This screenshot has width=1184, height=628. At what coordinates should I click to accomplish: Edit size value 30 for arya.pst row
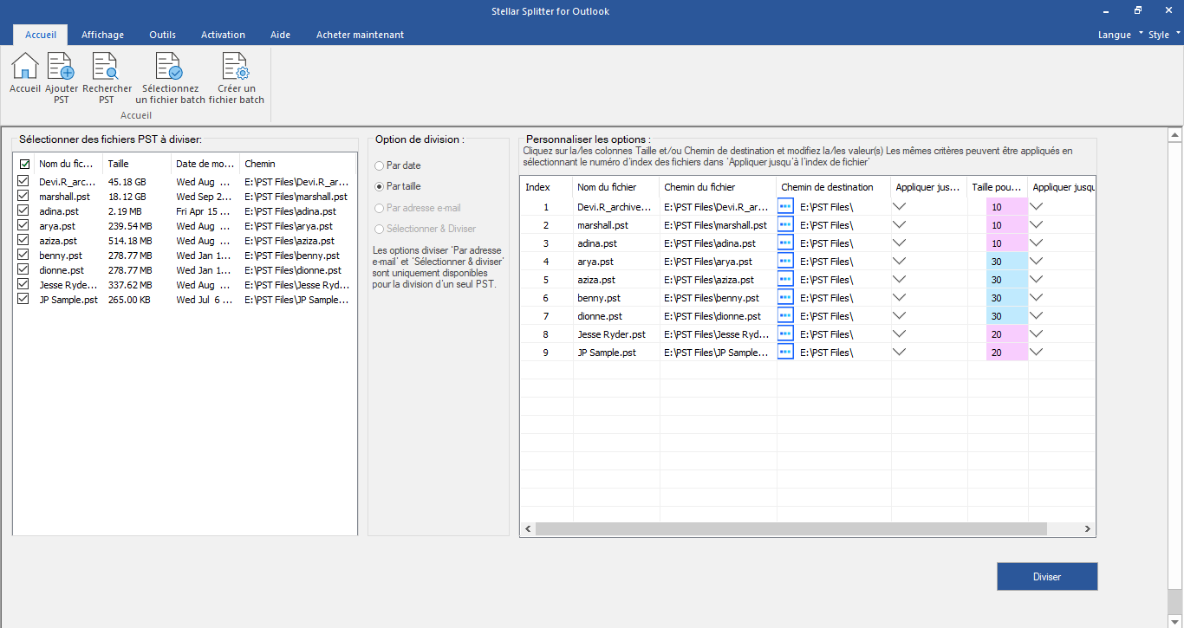point(1006,262)
